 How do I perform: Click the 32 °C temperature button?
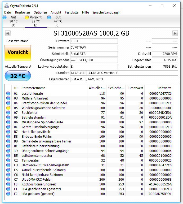tap(18, 76)
